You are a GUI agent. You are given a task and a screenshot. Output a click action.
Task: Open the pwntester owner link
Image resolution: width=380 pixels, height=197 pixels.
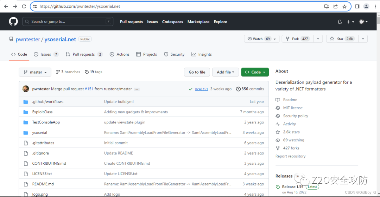click(x=28, y=39)
